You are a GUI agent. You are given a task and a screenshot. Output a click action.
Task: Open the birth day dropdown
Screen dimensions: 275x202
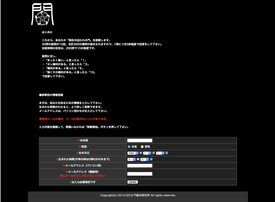[160, 153]
